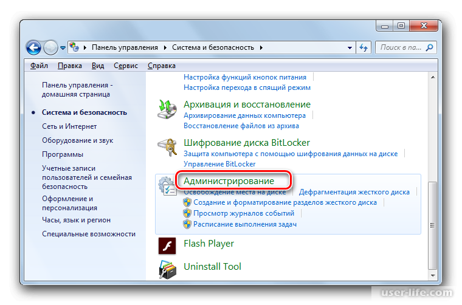Go to Панель управления - домашняя страница
The width and height of the screenshot is (462, 305).
77,89
